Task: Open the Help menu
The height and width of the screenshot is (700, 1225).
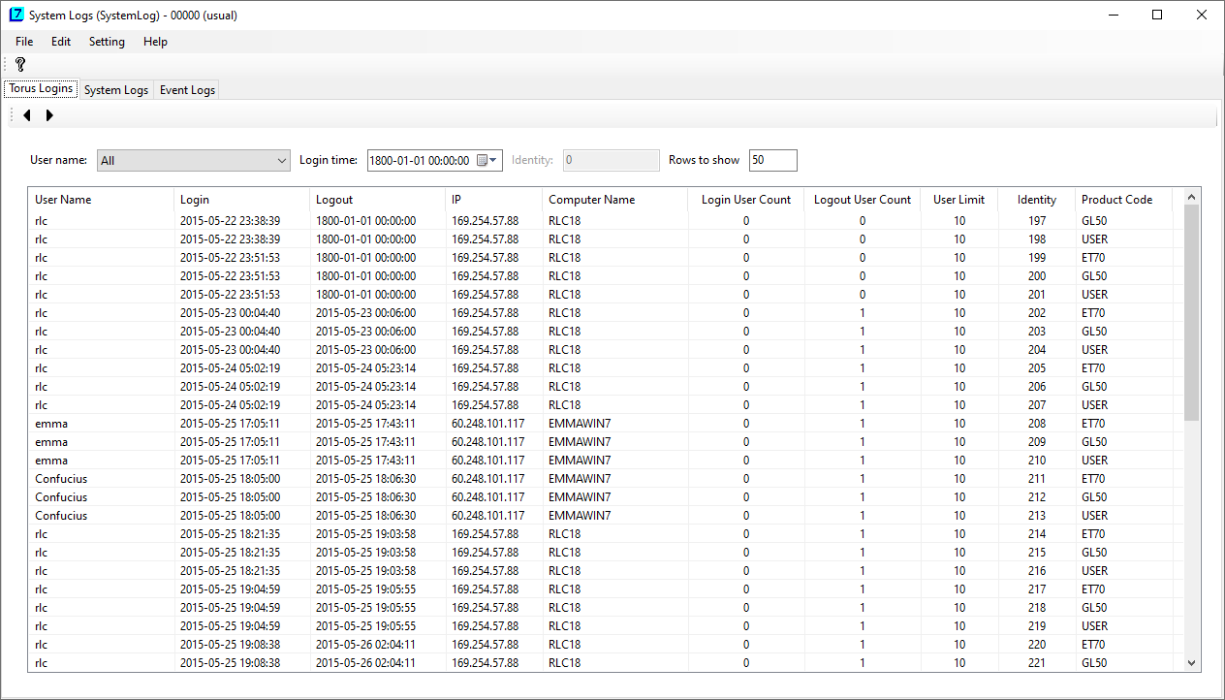Action: click(x=155, y=42)
